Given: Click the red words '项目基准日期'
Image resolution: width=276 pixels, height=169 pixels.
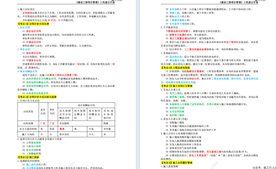Looking at the screenshot, I should (214, 152).
